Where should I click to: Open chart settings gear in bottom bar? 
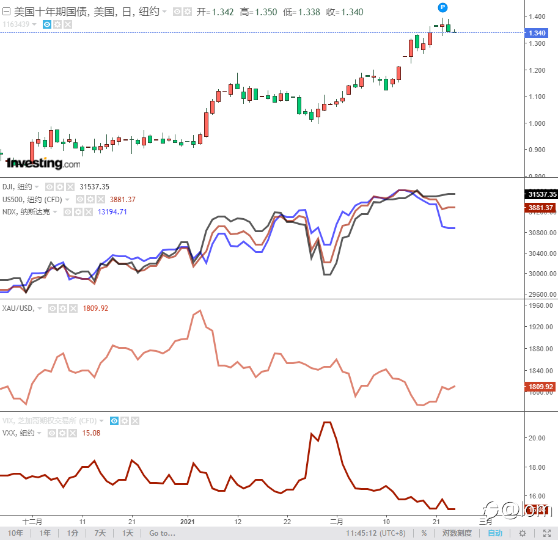[523, 533]
